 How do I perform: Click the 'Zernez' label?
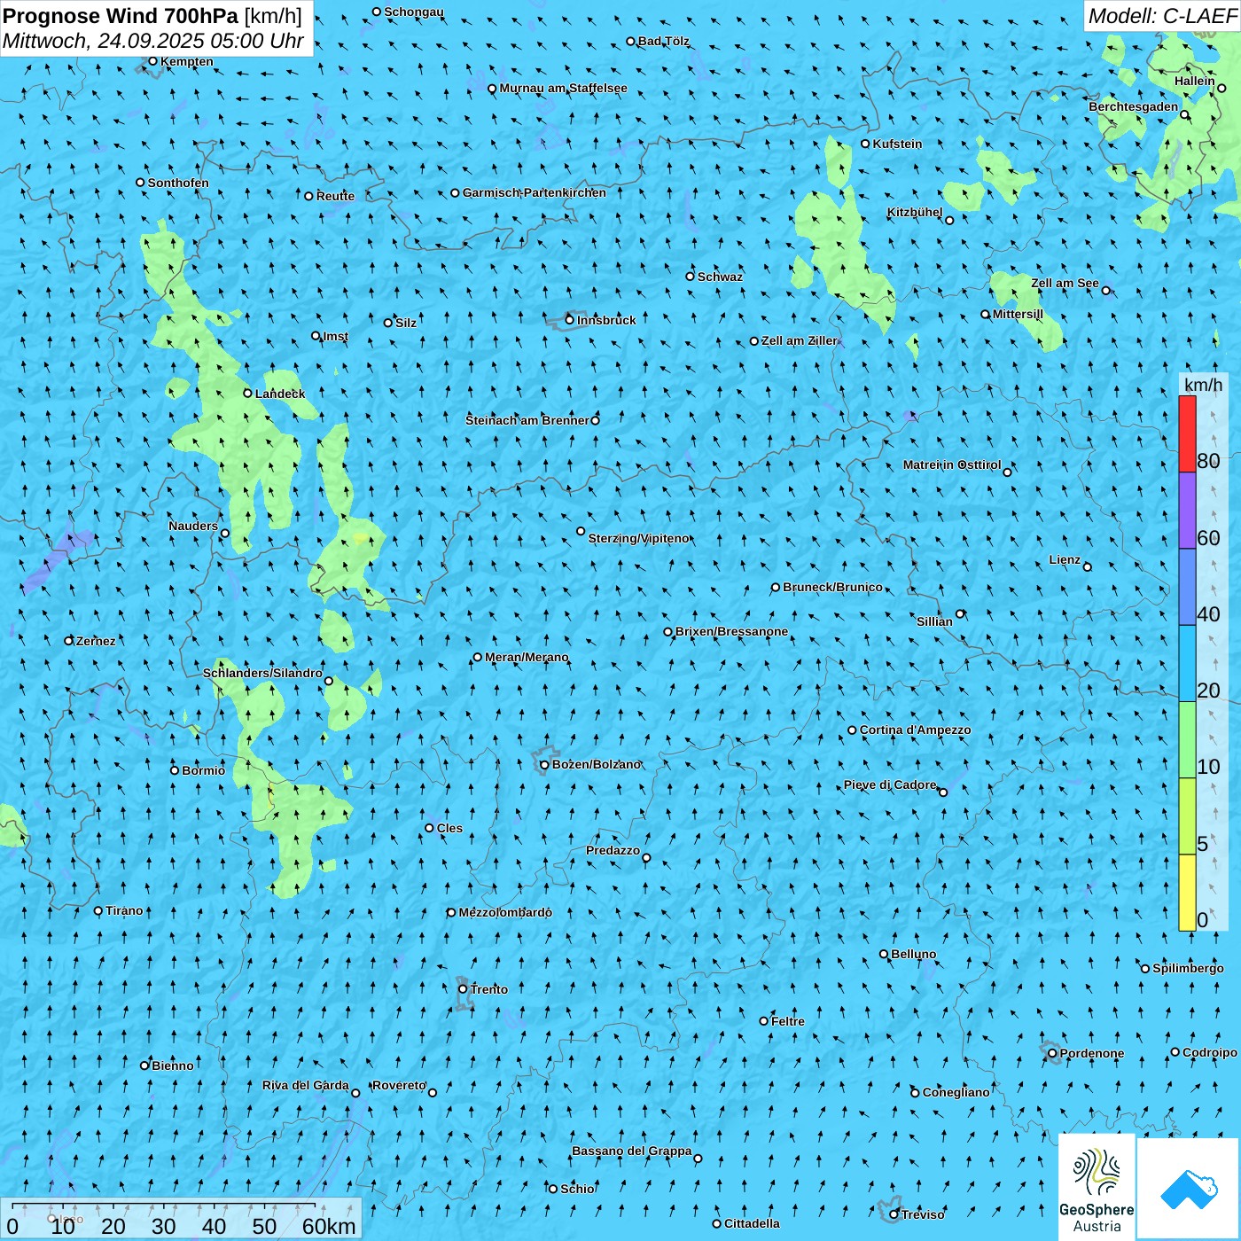click(x=96, y=641)
